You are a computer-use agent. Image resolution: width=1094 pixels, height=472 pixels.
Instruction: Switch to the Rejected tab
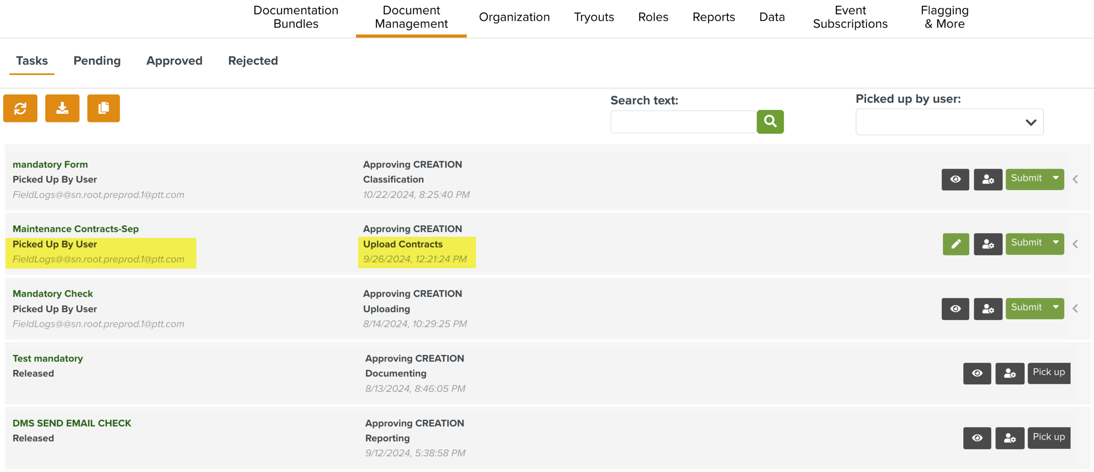click(253, 61)
